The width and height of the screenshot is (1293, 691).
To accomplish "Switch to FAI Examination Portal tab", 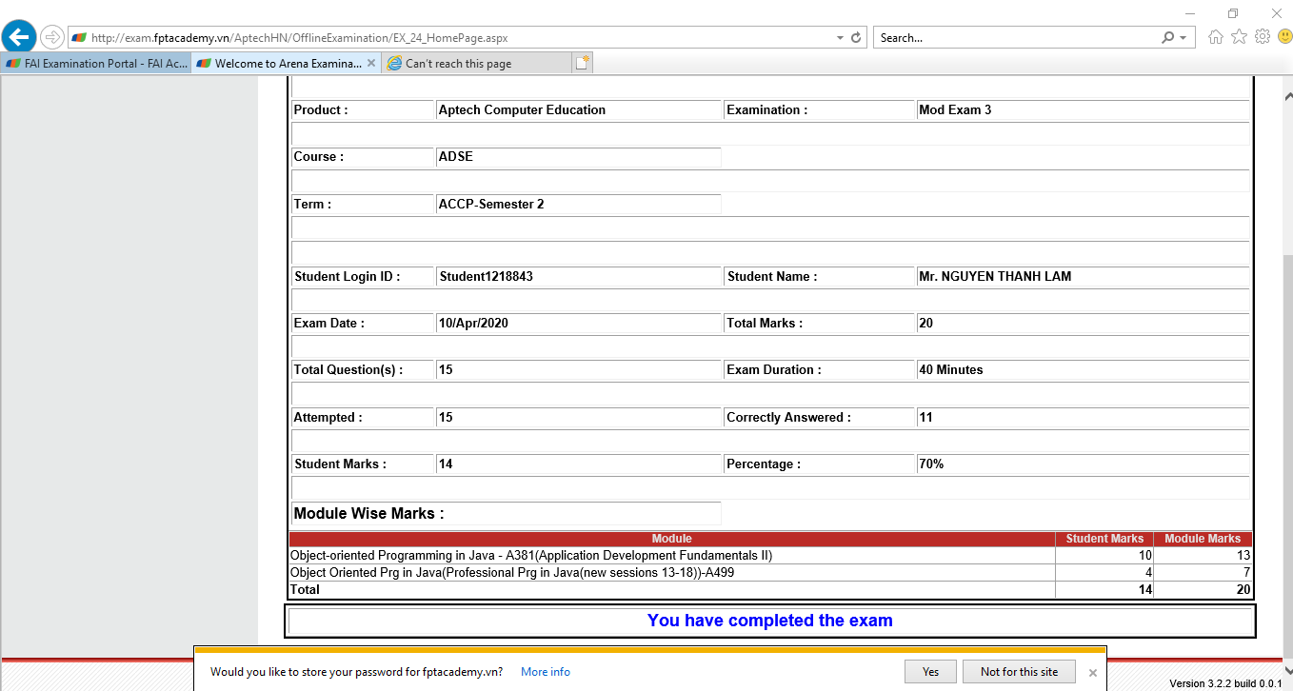I will coord(96,64).
